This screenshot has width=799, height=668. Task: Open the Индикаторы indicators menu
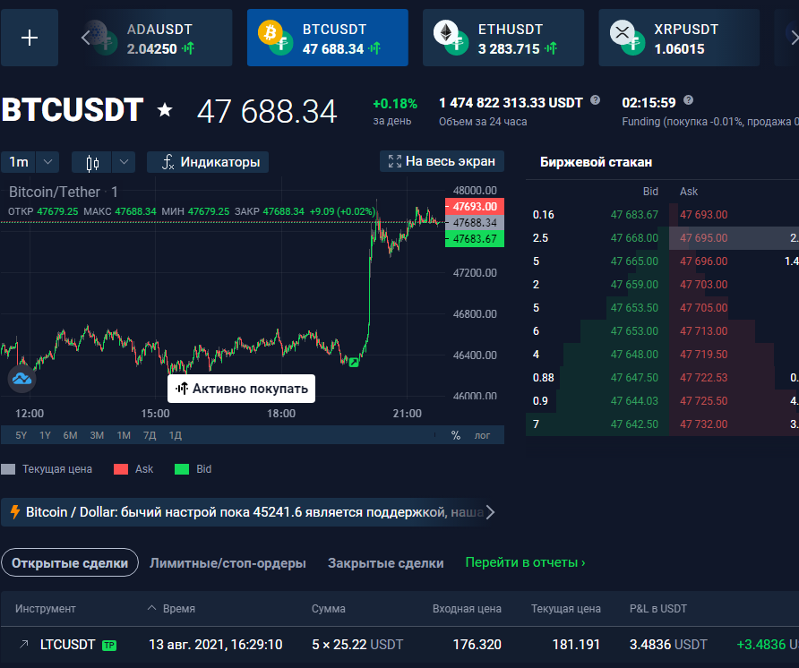[208, 162]
